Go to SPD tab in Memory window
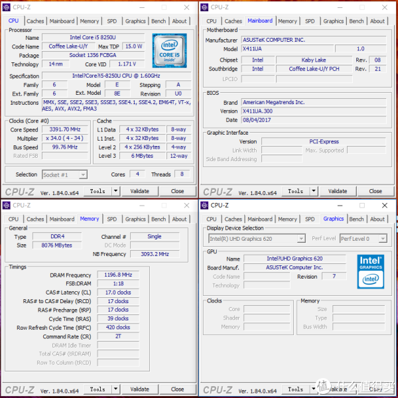 tap(111, 219)
